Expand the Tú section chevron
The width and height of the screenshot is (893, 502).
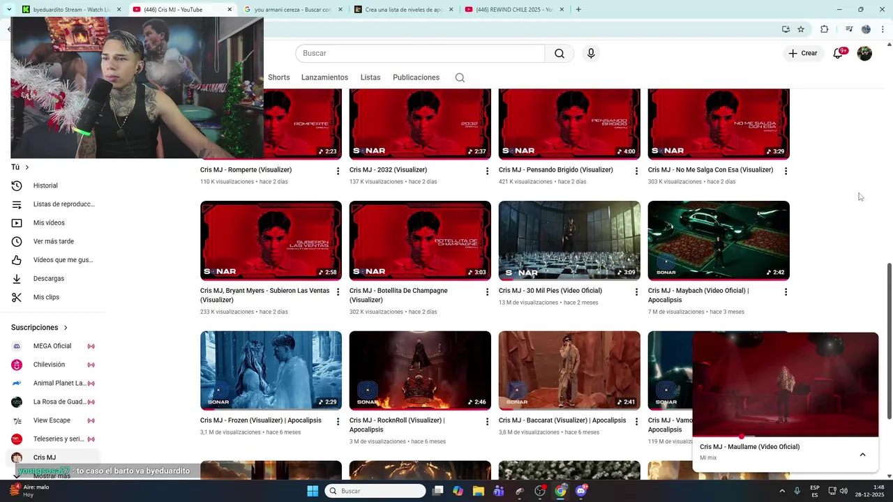(x=27, y=167)
